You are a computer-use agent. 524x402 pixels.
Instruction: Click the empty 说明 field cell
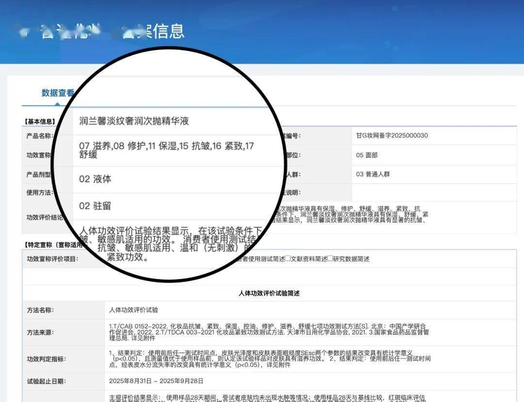coord(434,193)
